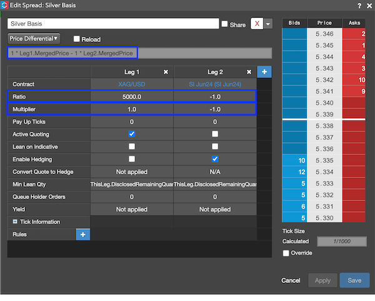This screenshot has height=301, width=375.
Task: Click the Apply button
Action: (x=322, y=280)
